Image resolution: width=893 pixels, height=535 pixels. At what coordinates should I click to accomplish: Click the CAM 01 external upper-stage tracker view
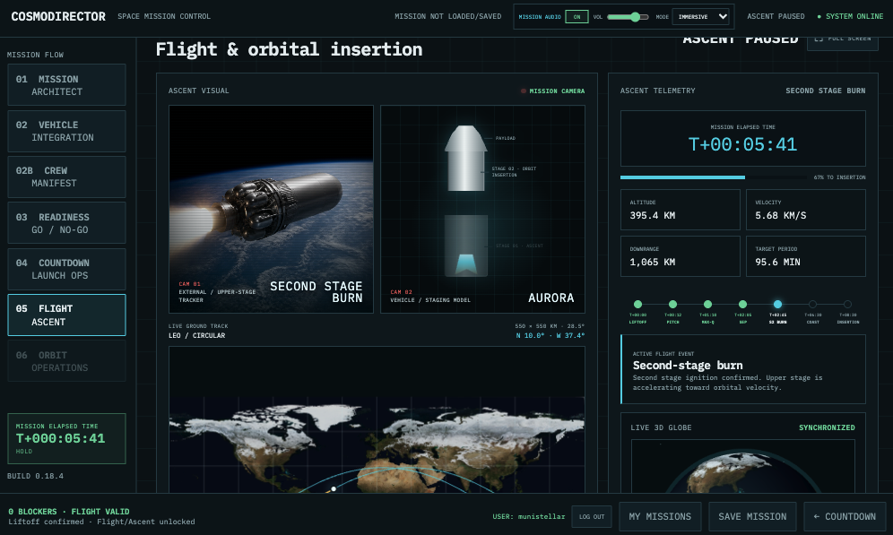[x=271, y=209]
